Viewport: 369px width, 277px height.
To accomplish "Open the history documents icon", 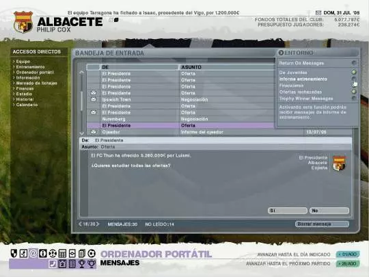I will click(x=82, y=254).
